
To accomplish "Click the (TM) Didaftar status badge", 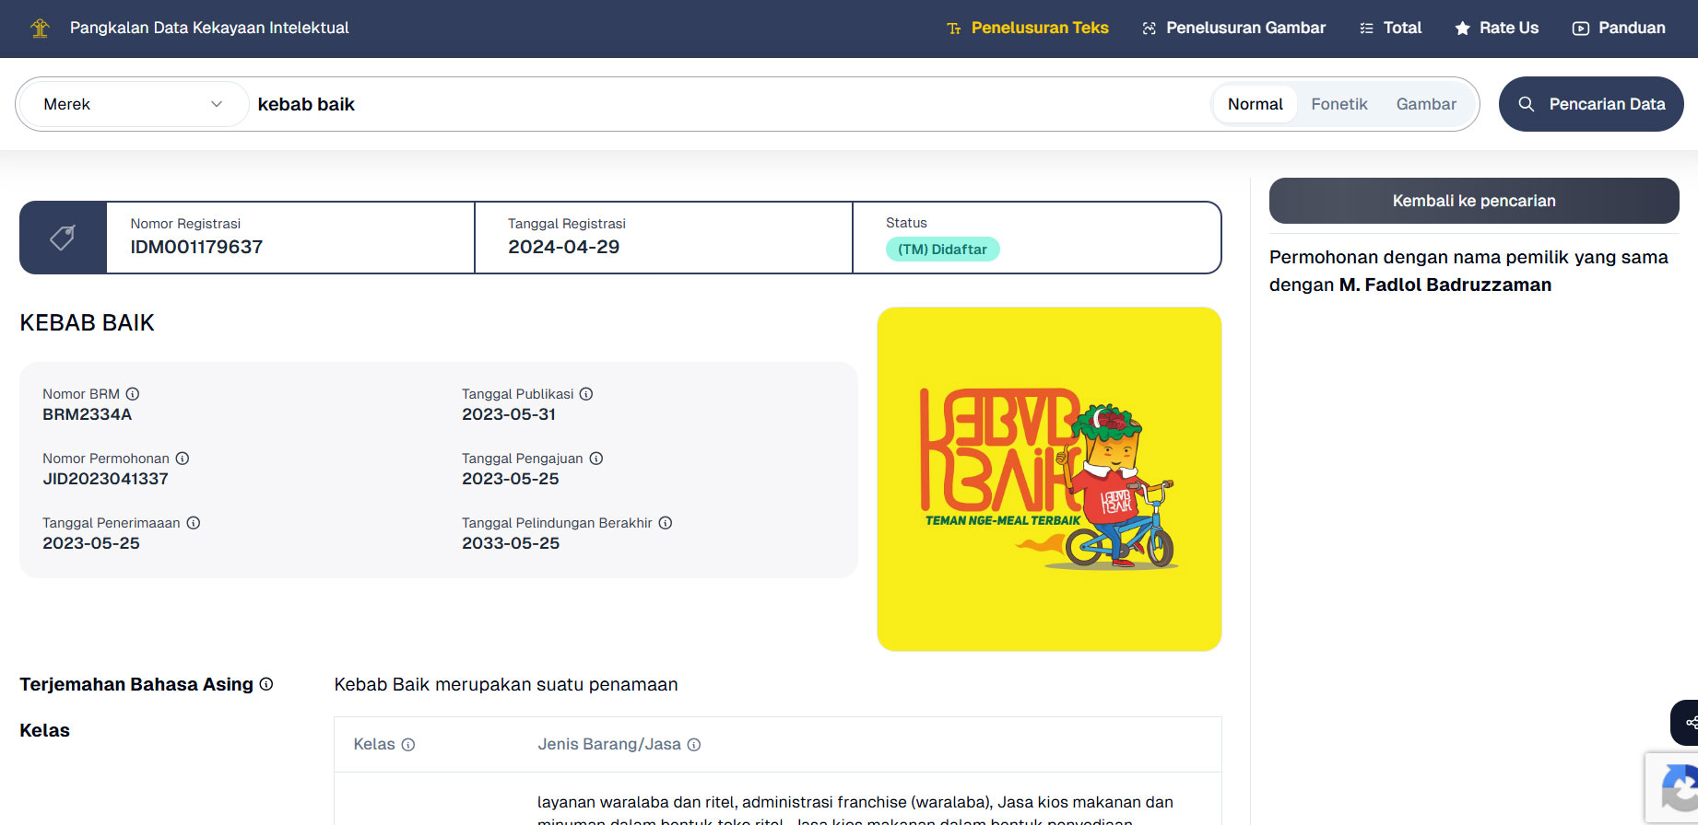I will click(x=942, y=250).
